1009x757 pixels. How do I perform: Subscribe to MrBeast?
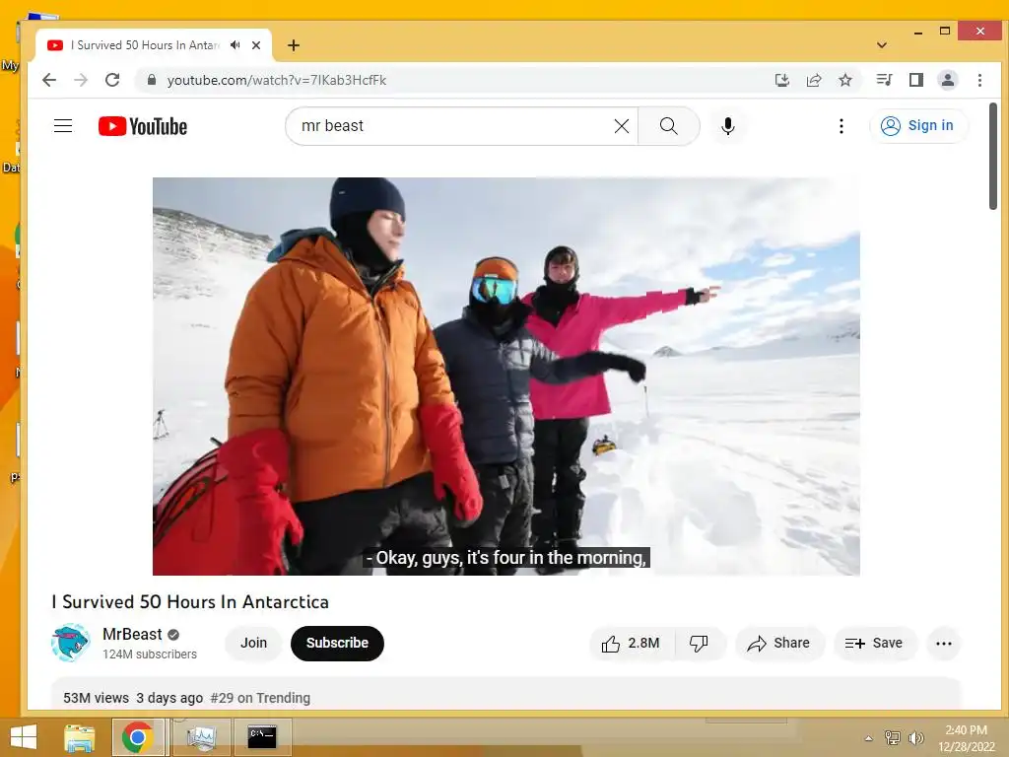pos(337,643)
